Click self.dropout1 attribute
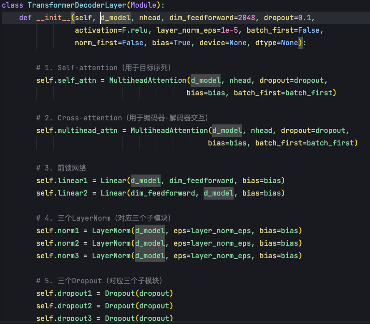370x324 pixels. coord(64,293)
